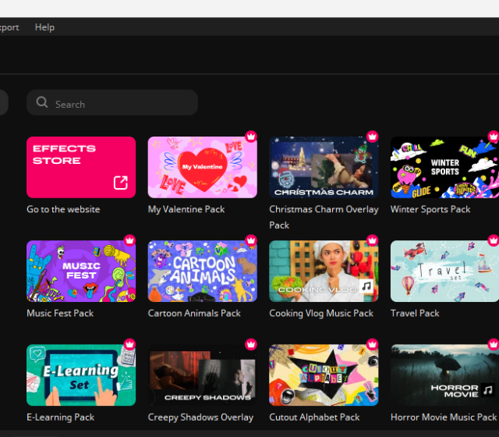This screenshot has height=437, width=499.
Task: Click music note icon on Cooking Vlog thumbnail
Action: coord(366,288)
